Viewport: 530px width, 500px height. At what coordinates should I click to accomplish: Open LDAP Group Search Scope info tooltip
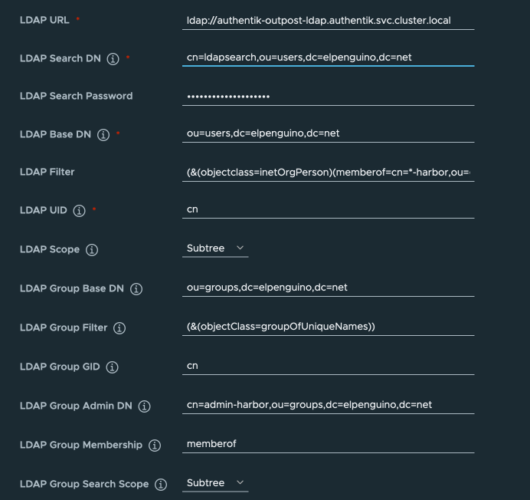click(161, 485)
